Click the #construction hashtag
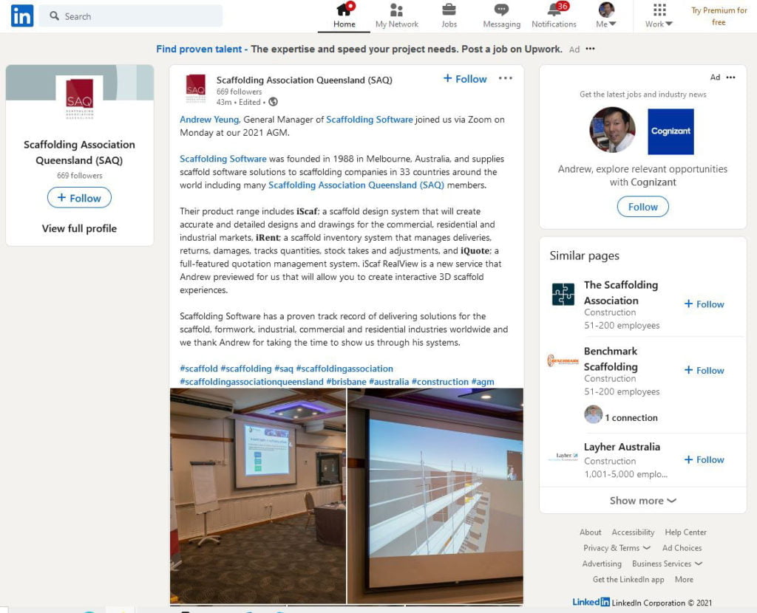 click(x=440, y=382)
